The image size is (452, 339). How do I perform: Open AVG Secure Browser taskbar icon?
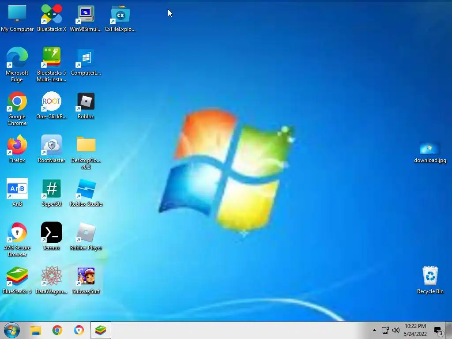79,330
